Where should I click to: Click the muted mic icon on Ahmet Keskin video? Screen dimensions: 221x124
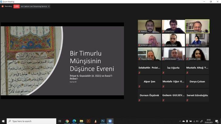click(x=164, y=59)
